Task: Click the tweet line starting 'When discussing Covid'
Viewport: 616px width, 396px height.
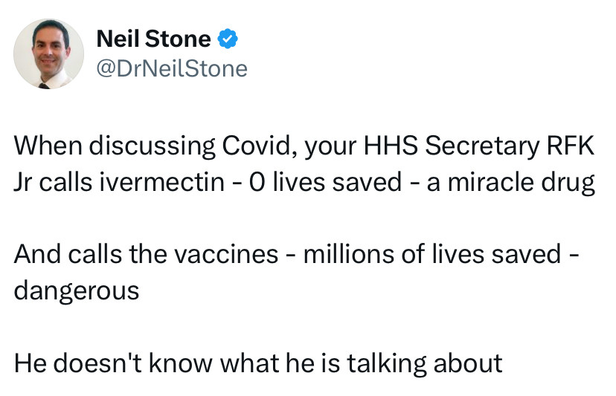Action: pyautogui.click(x=304, y=146)
